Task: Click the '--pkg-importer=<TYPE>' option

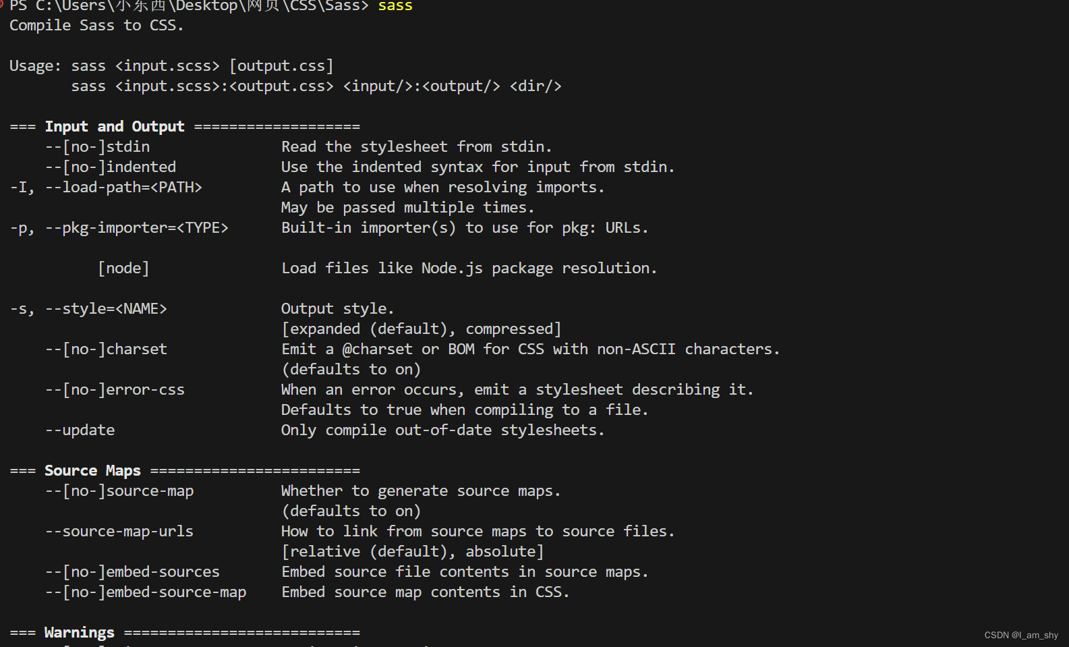Action: pyautogui.click(x=137, y=228)
